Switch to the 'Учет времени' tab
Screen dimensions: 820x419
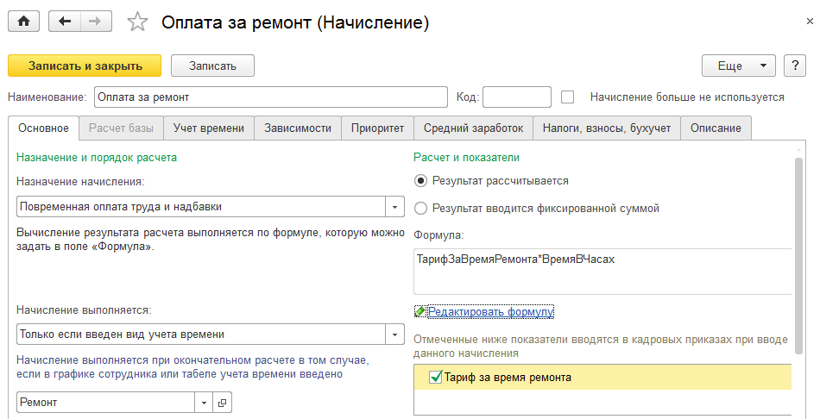pyautogui.click(x=209, y=128)
